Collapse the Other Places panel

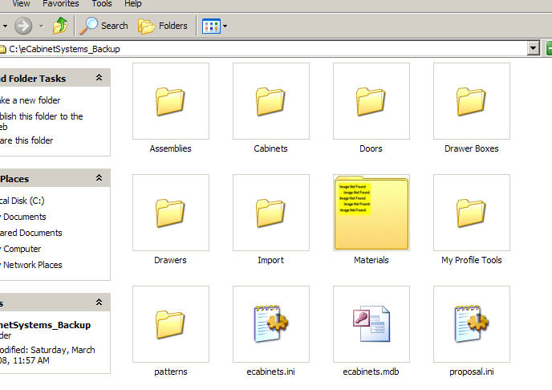pos(99,178)
